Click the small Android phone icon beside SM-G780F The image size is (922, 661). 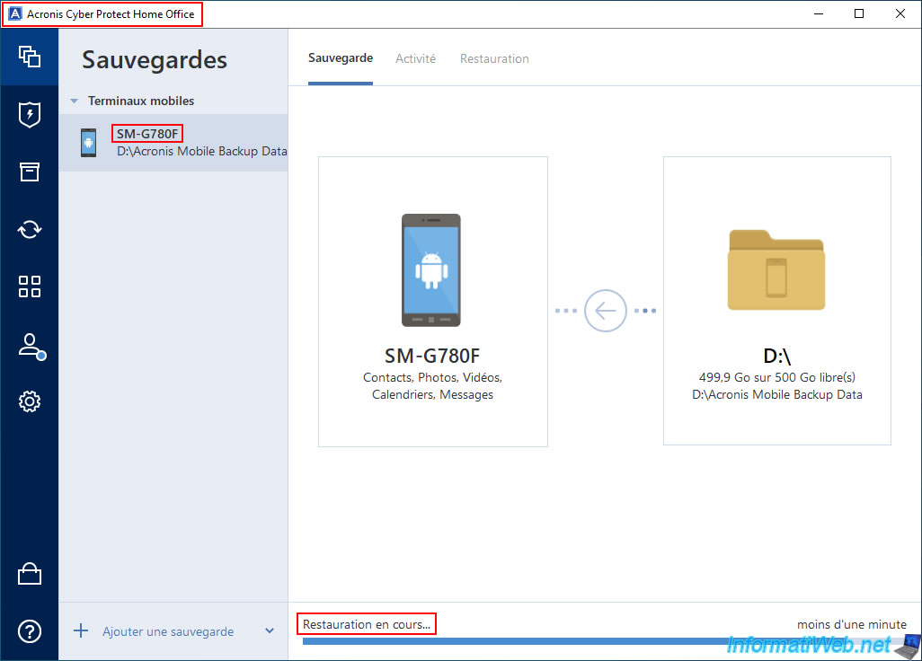[88, 143]
